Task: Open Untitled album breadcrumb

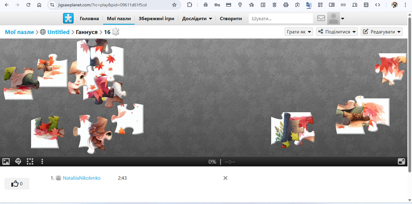Action: (59, 32)
